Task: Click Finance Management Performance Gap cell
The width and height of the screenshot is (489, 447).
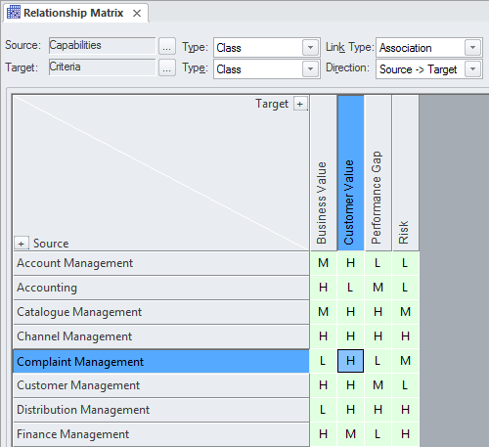Action: pyautogui.click(x=378, y=434)
